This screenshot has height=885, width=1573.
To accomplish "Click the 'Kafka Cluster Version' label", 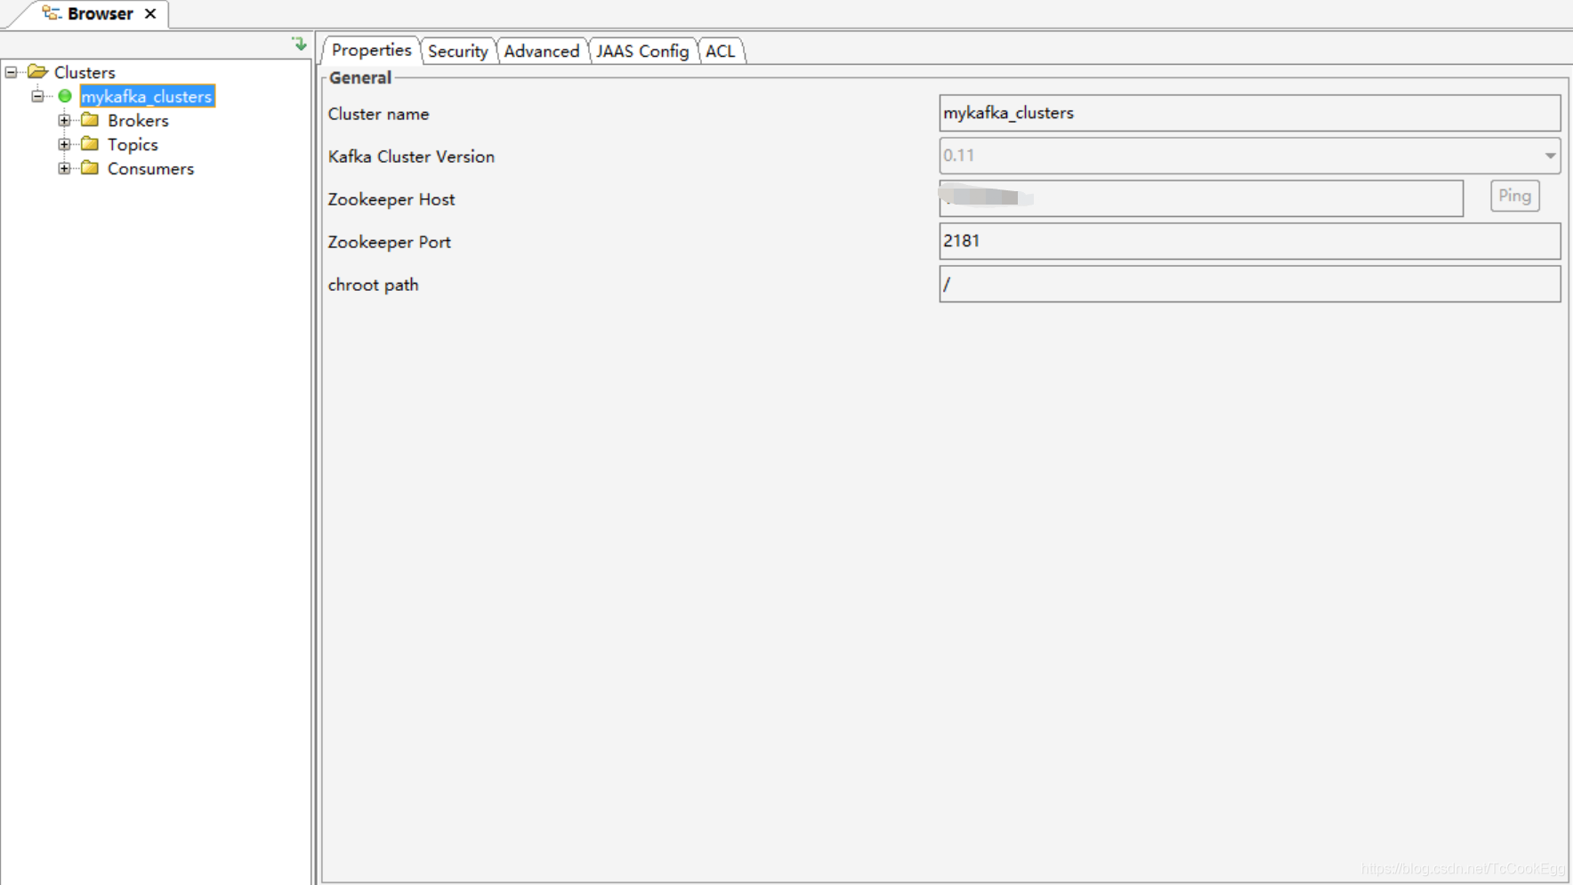I will tap(411, 157).
